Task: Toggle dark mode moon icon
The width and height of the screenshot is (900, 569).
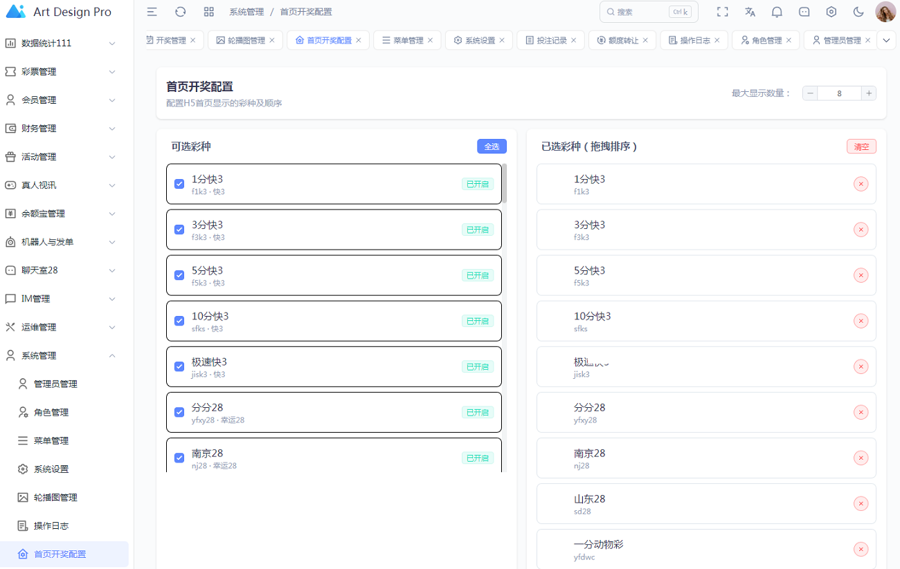Action: click(858, 12)
